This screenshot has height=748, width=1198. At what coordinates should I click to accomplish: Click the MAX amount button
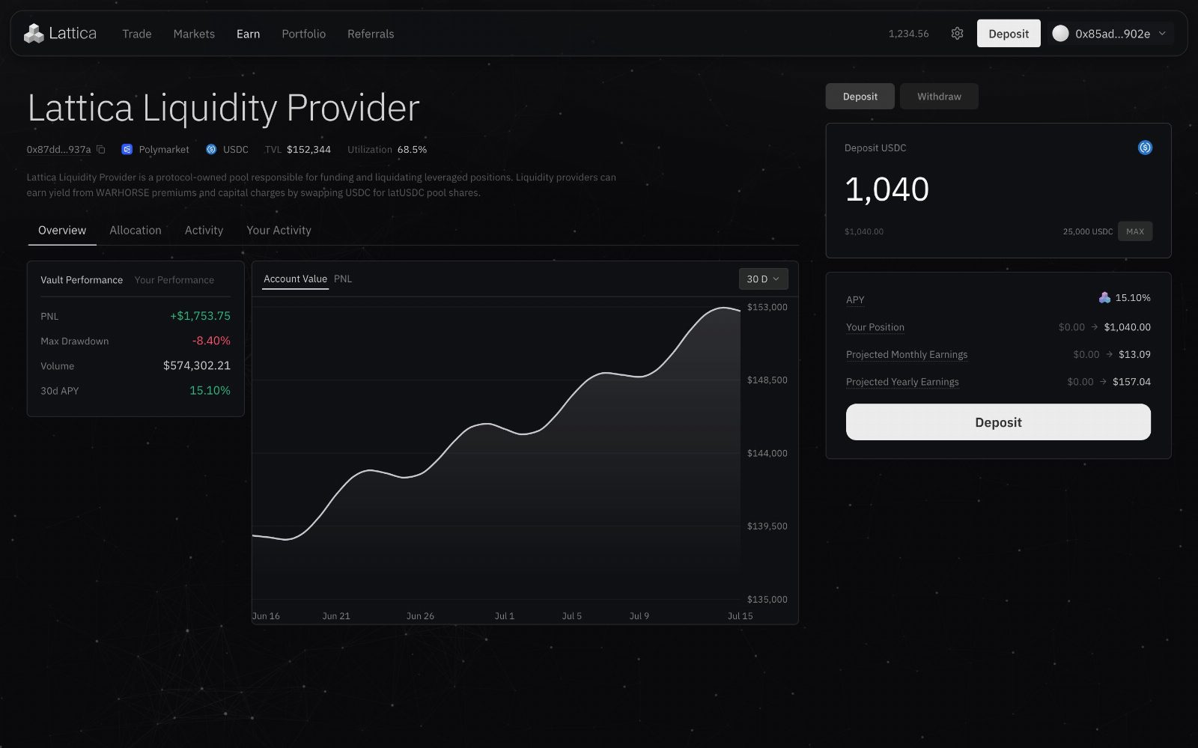[1135, 231]
